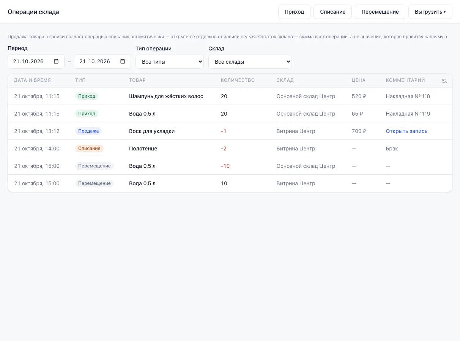
Task: Click the 700 ₽ price value
Action: pyautogui.click(x=359, y=131)
